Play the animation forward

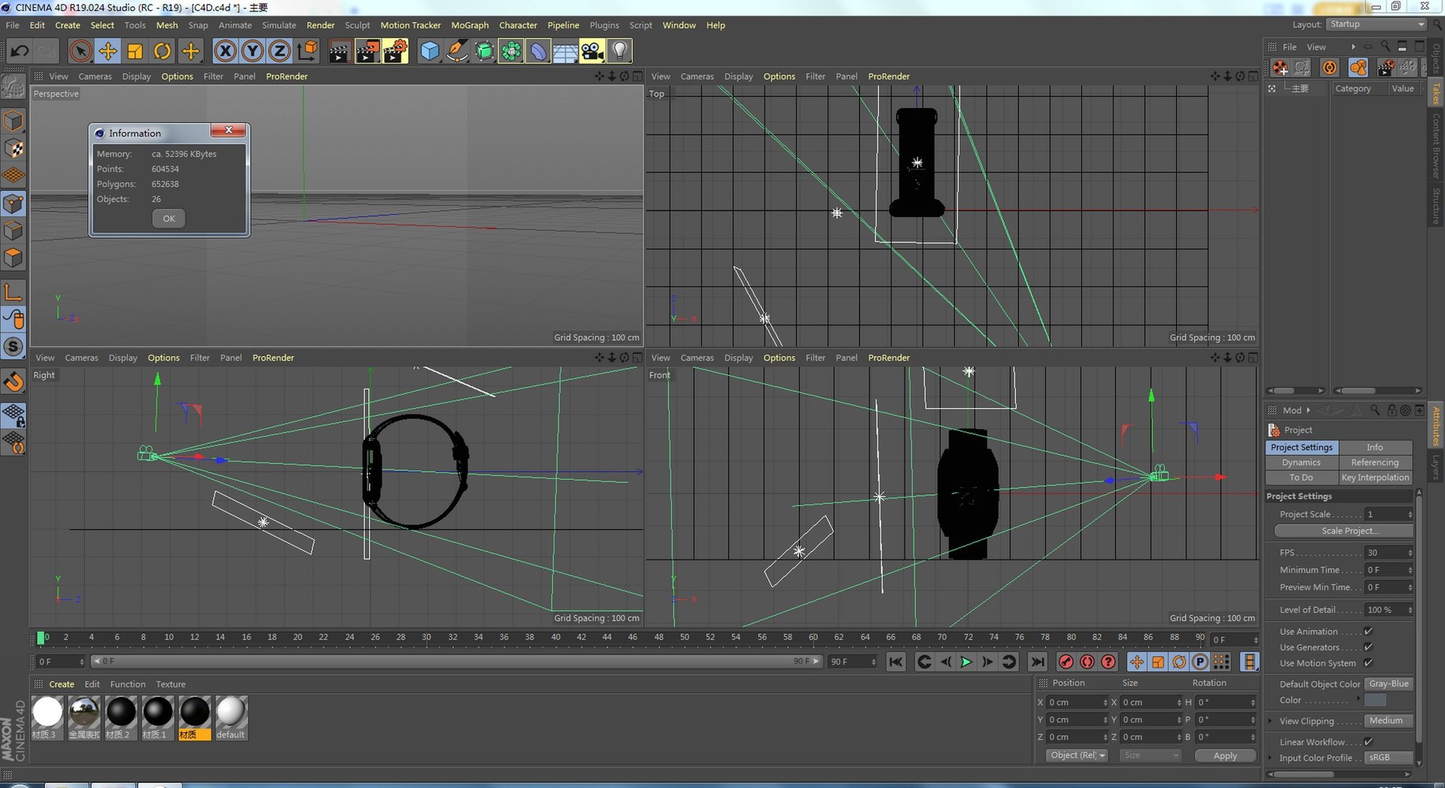click(x=966, y=662)
